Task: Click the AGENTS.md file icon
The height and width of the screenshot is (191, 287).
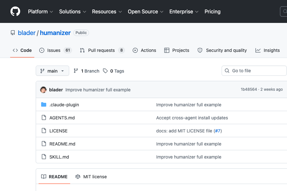Action: click(x=44, y=117)
